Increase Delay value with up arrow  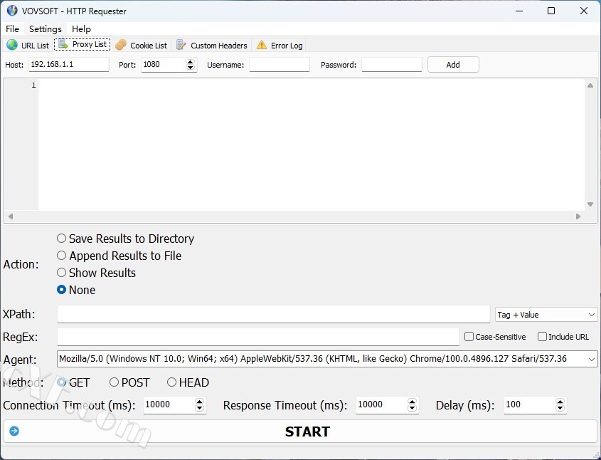pyautogui.click(x=560, y=402)
